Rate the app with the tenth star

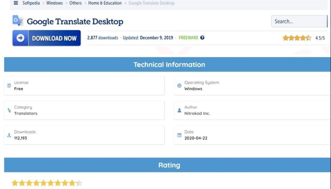(x=80, y=182)
